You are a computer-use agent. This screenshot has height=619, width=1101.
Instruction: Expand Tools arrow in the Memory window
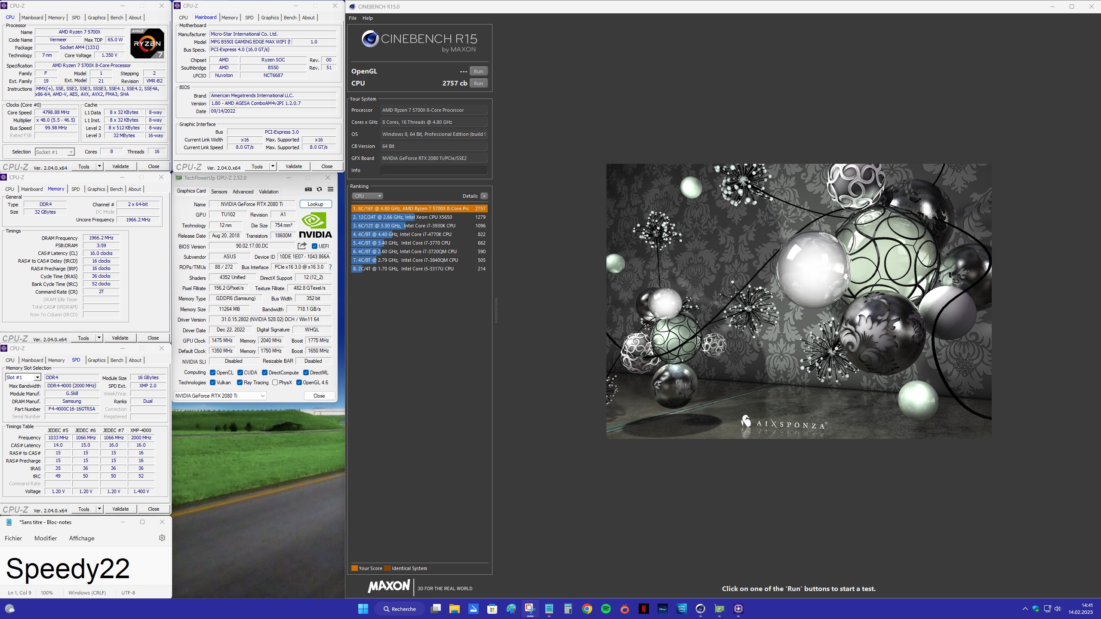[99, 338]
